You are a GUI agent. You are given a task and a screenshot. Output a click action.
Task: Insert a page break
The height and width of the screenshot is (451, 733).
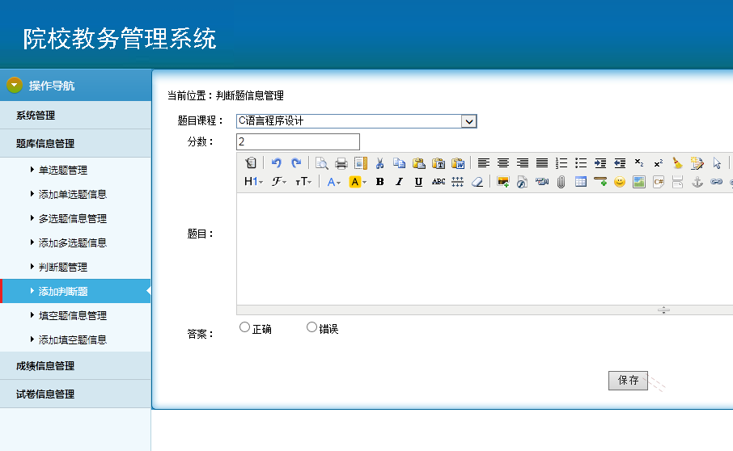(x=677, y=182)
